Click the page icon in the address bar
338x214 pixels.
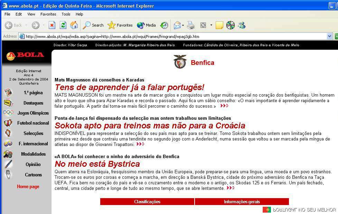[x=22, y=36]
